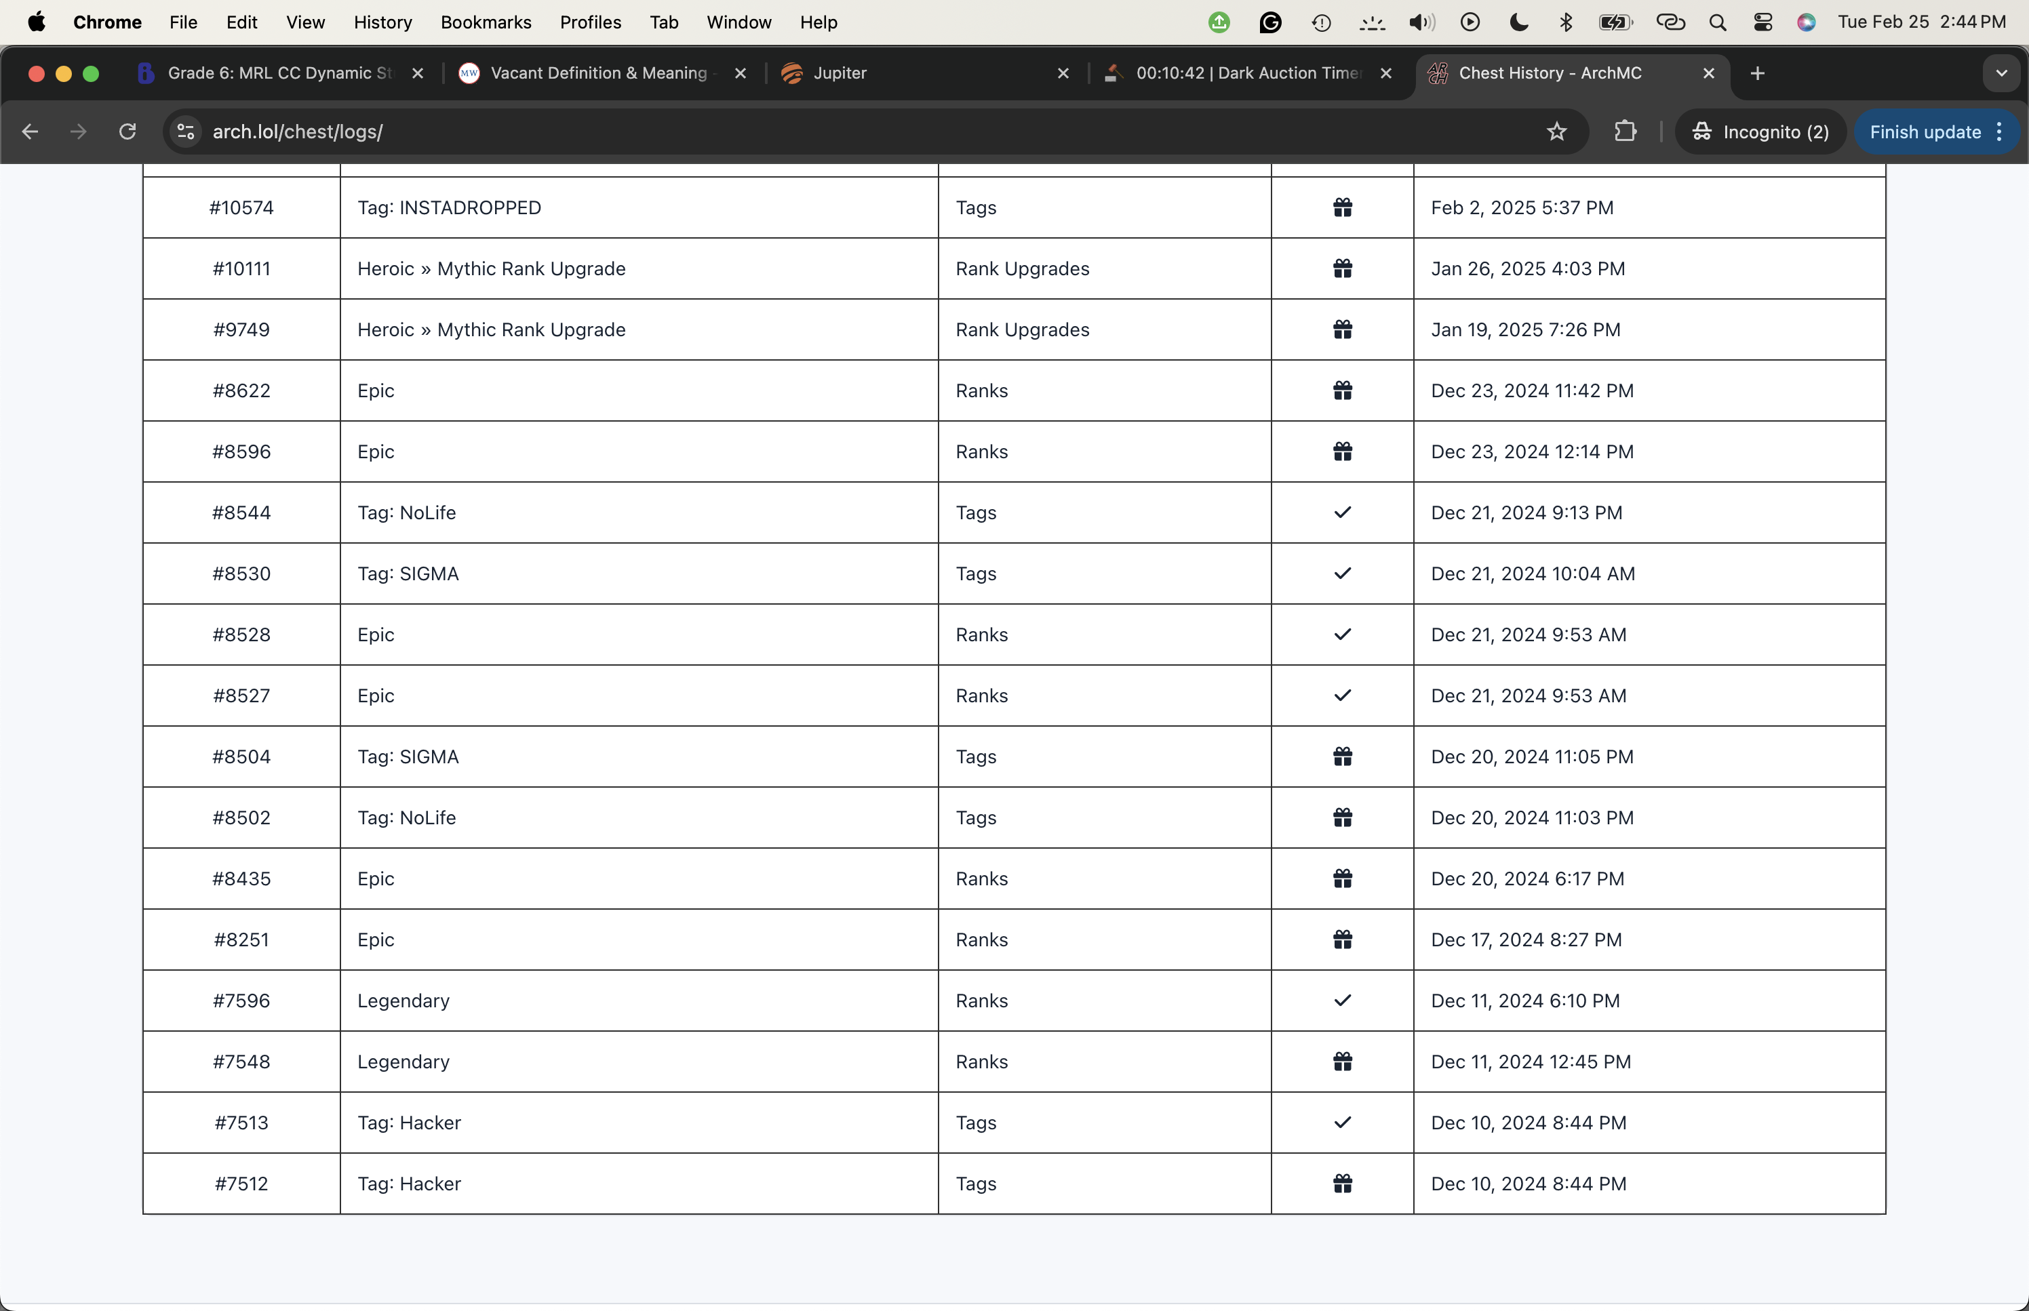Open a new tab with the plus button

(1757, 73)
